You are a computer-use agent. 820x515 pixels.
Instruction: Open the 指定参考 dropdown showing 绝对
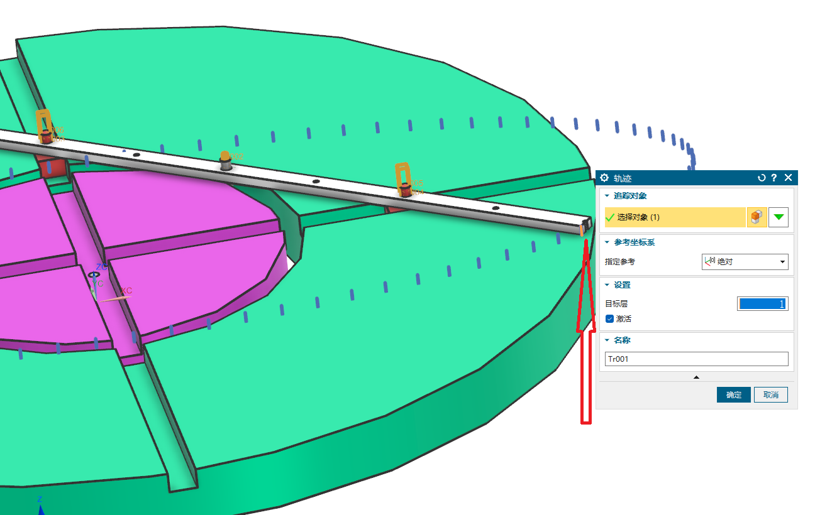click(745, 261)
